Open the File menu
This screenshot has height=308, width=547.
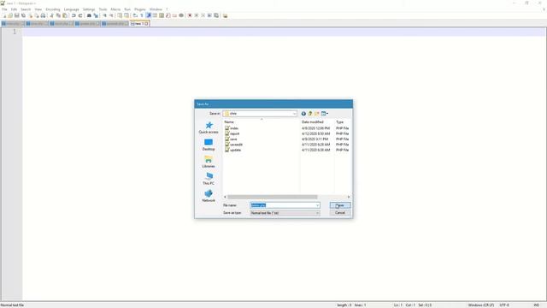[x=4, y=9]
